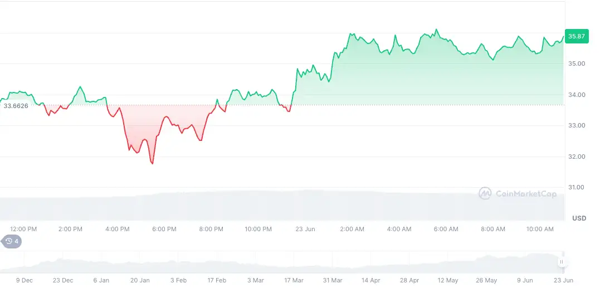The image size is (600, 288).
Task: Select 17 Feb in the range navigator
Action: click(x=217, y=280)
